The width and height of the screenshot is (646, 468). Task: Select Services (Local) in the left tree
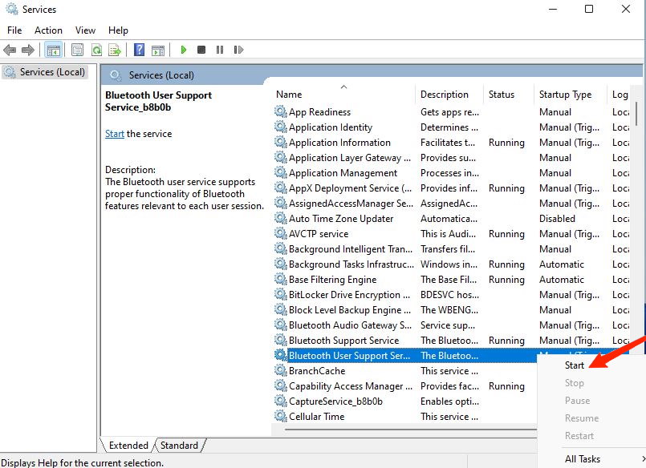point(52,72)
